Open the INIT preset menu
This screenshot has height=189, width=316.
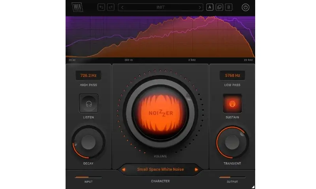click(x=161, y=7)
